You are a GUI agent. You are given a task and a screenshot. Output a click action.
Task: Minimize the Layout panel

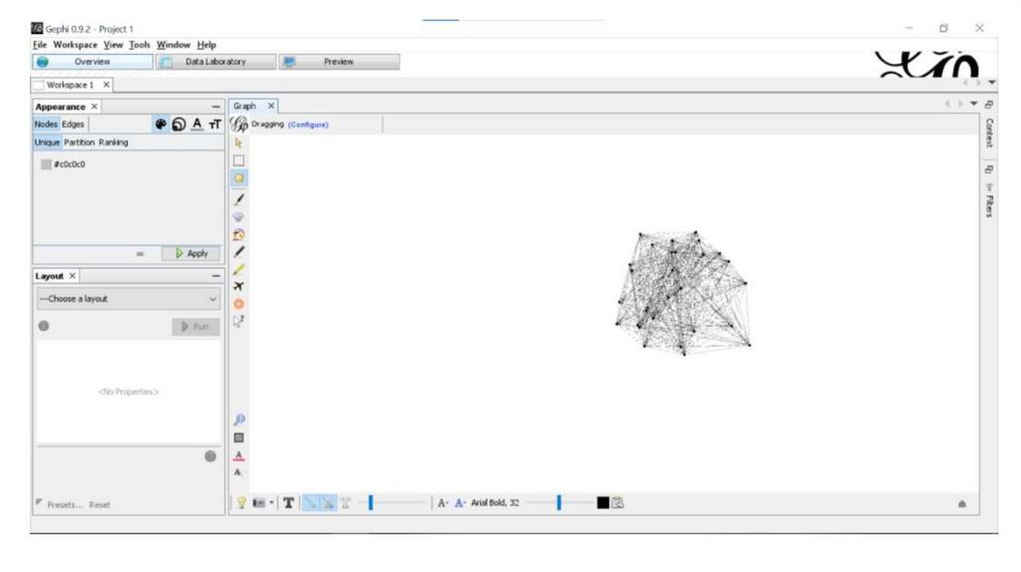tap(215, 276)
